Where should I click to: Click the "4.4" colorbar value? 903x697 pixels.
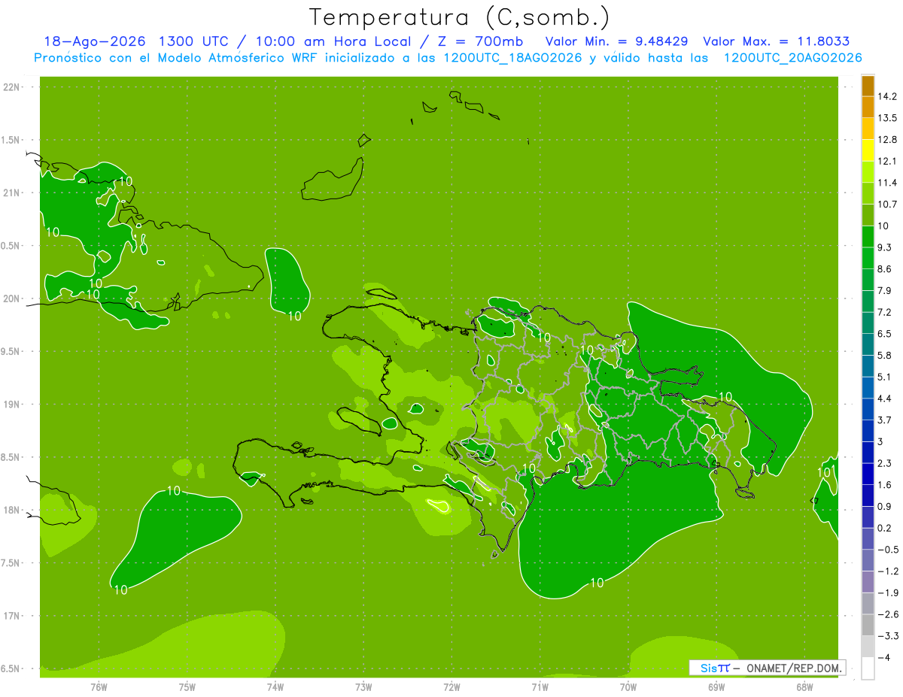pyautogui.click(x=885, y=399)
